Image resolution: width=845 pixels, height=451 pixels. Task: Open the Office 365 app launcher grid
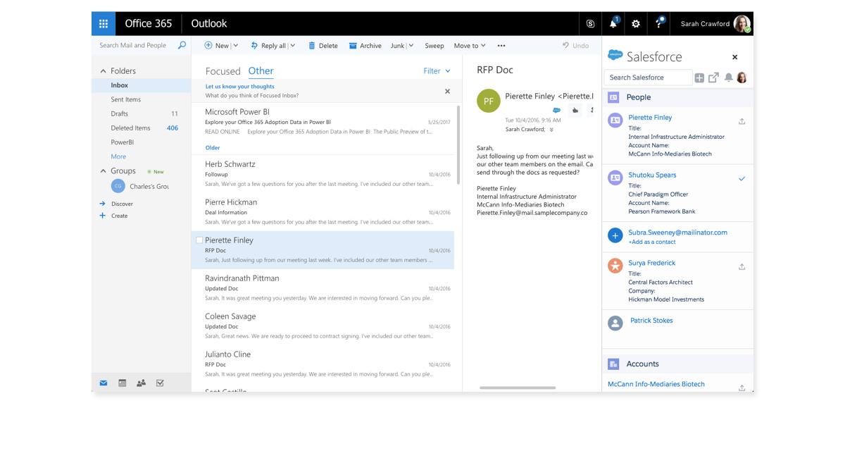pos(104,23)
